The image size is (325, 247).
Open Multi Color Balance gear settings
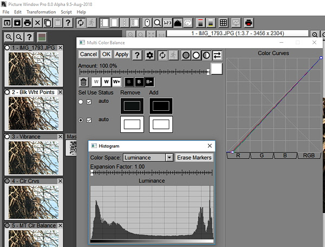(x=149, y=55)
